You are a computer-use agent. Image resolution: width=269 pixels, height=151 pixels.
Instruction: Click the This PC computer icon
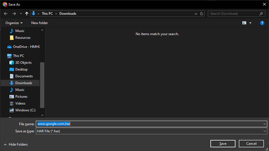click(x=9, y=56)
